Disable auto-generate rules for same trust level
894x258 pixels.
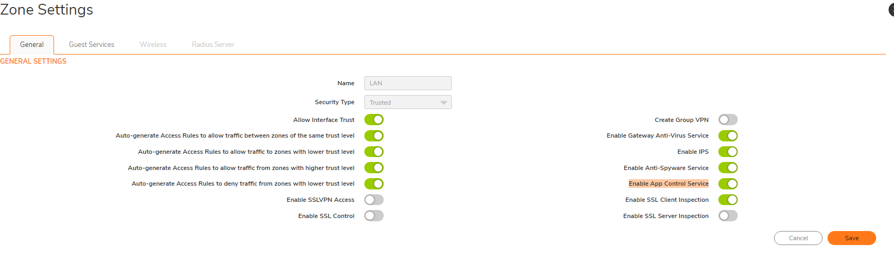tap(373, 136)
